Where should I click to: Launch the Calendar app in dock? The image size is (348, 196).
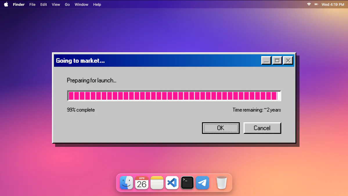pos(142,183)
